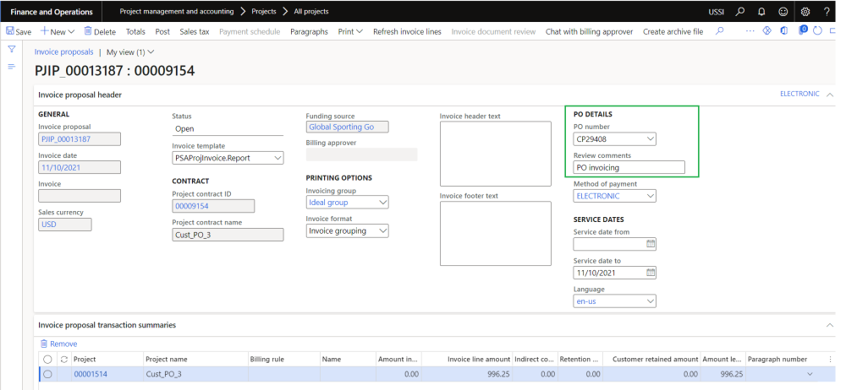This screenshot has height=390, width=846.
Task: Open the Language dropdown
Action: point(650,301)
